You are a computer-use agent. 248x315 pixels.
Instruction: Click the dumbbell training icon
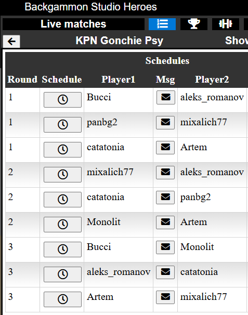pyautogui.click(x=226, y=24)
